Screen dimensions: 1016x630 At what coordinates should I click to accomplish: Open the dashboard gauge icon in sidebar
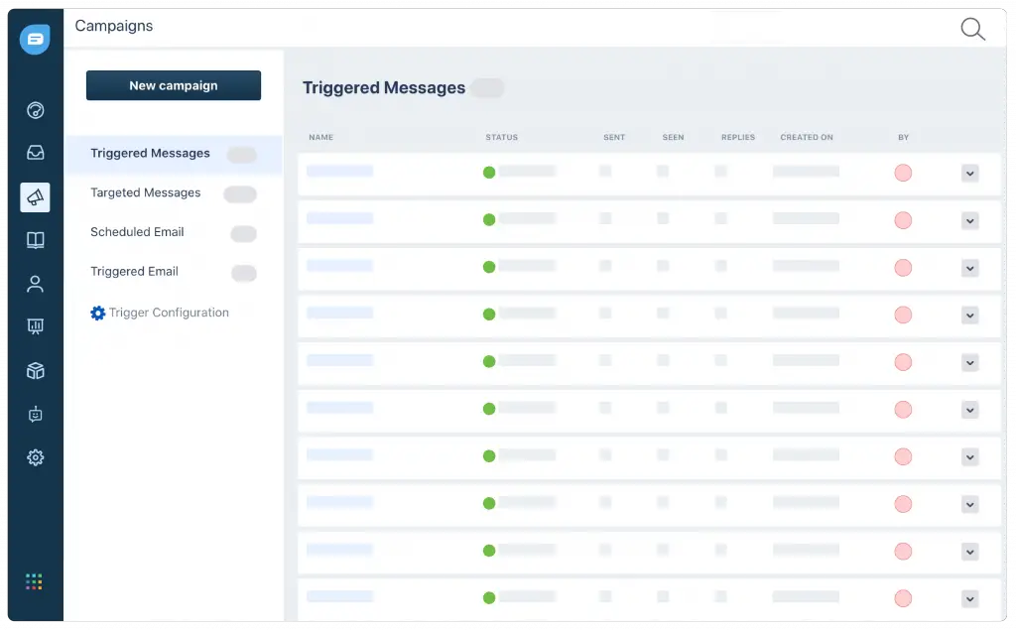(x=35, y=110)
